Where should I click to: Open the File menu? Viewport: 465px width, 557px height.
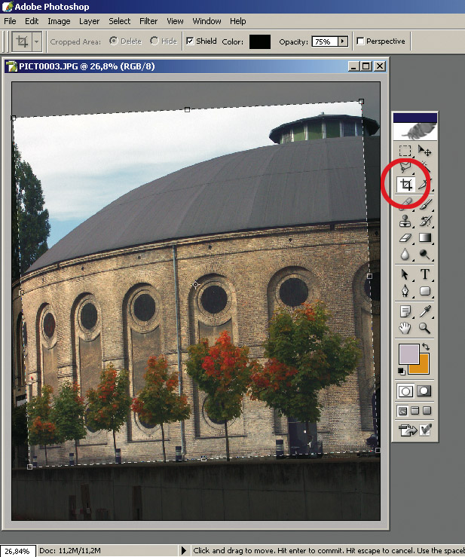click(10, 21)
